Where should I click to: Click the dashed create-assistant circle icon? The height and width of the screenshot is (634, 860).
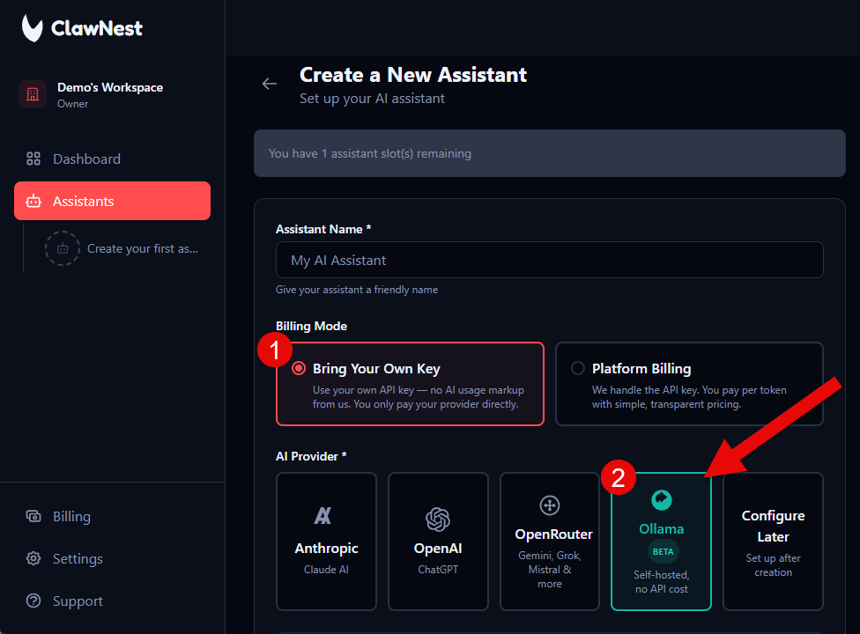(62, 248)
